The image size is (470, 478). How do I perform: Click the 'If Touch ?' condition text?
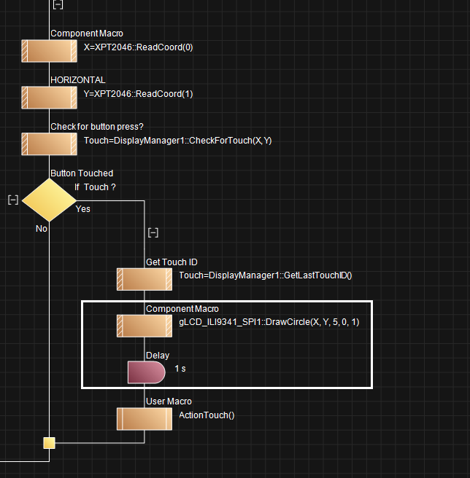pyautogui.click(x=95, y=187)
